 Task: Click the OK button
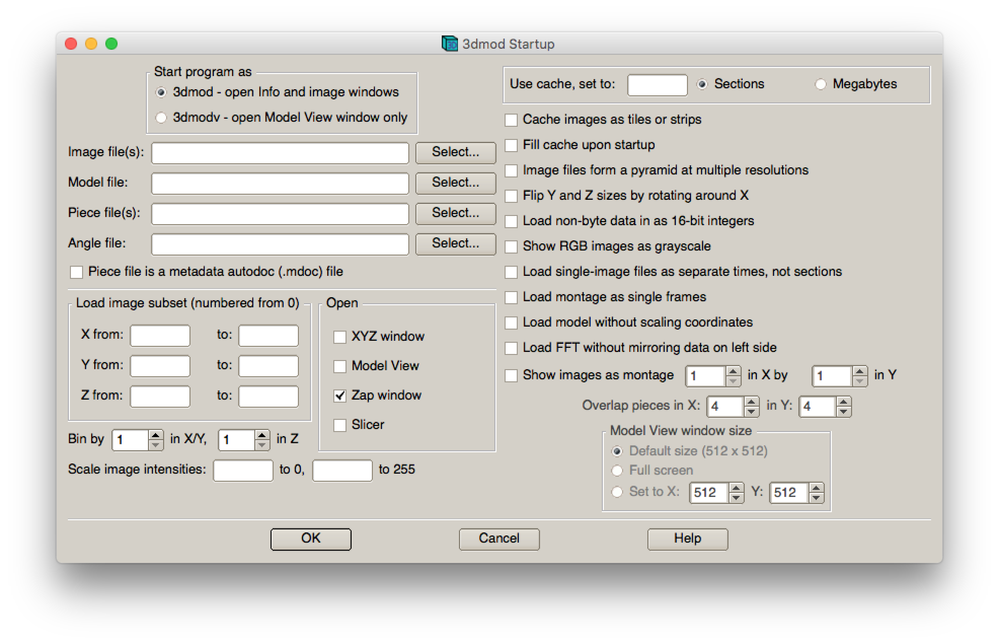click(311, 539)
